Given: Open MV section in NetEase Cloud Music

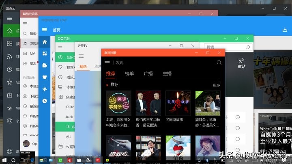Looking at the screenshot, I should point(30,54).
